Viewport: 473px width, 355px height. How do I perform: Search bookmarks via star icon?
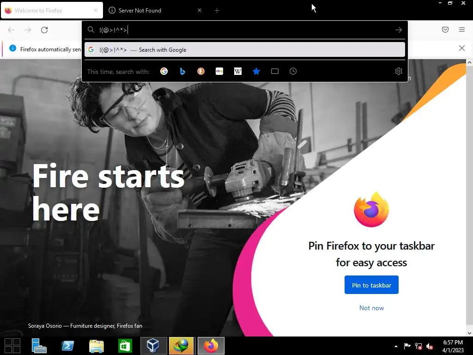point(256,71)
